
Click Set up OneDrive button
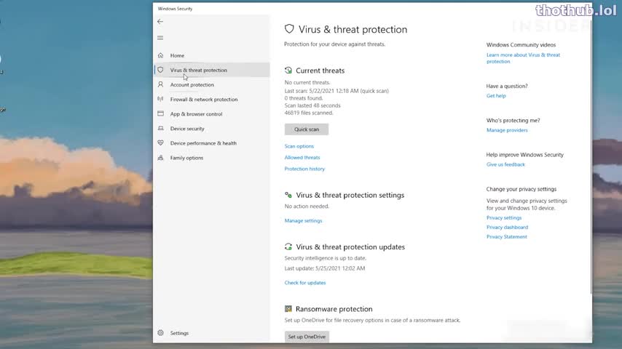307,337
